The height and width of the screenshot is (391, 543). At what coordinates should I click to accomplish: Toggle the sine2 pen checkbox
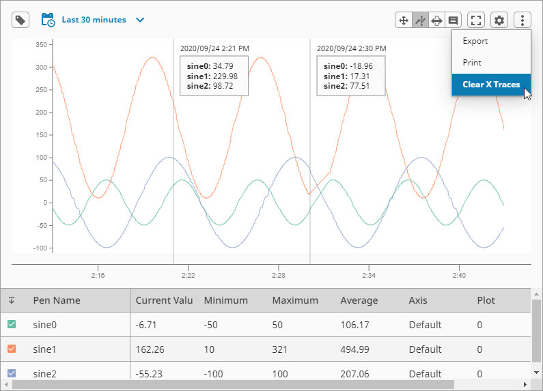coord(12,373)
